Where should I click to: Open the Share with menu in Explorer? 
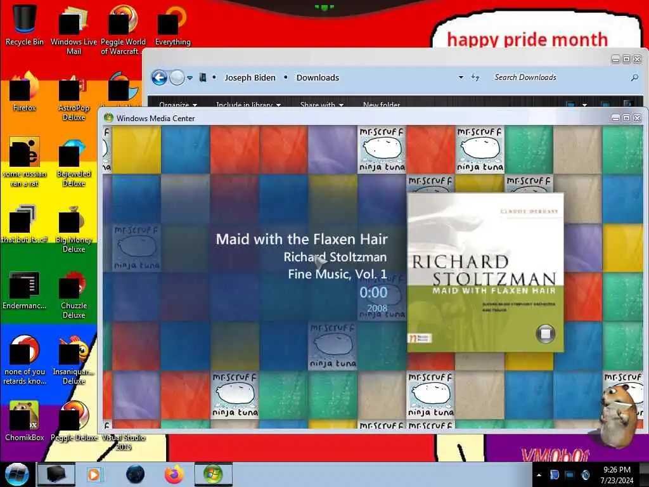321,105
